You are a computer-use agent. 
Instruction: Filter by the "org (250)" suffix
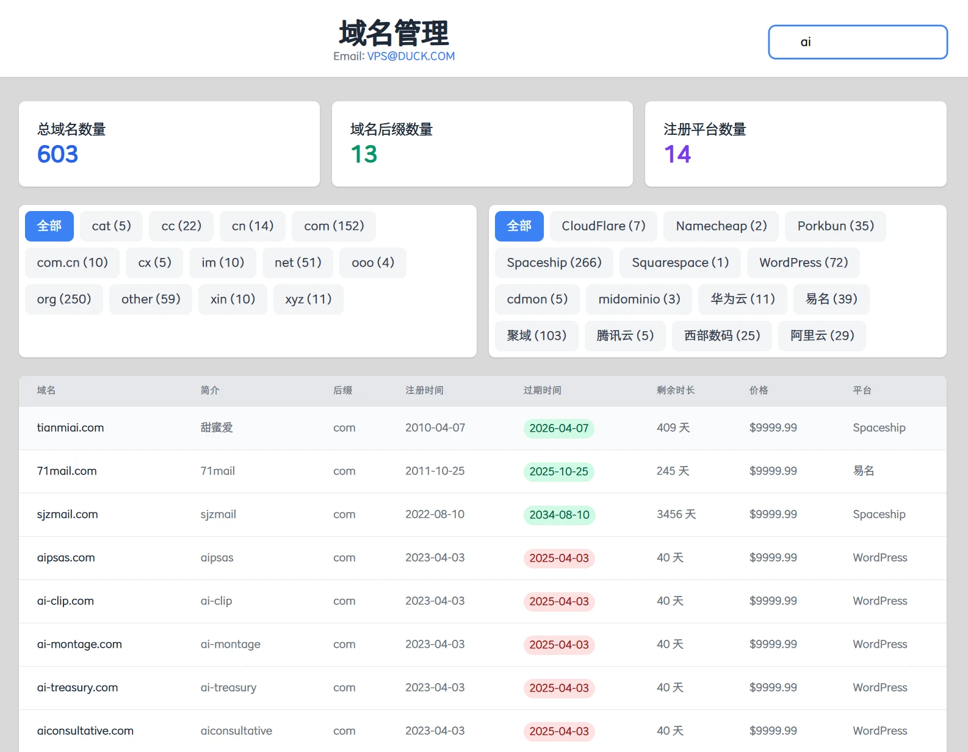point(64,299)
